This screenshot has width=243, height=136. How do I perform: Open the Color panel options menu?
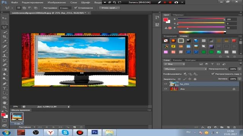[x=240, y=15]
